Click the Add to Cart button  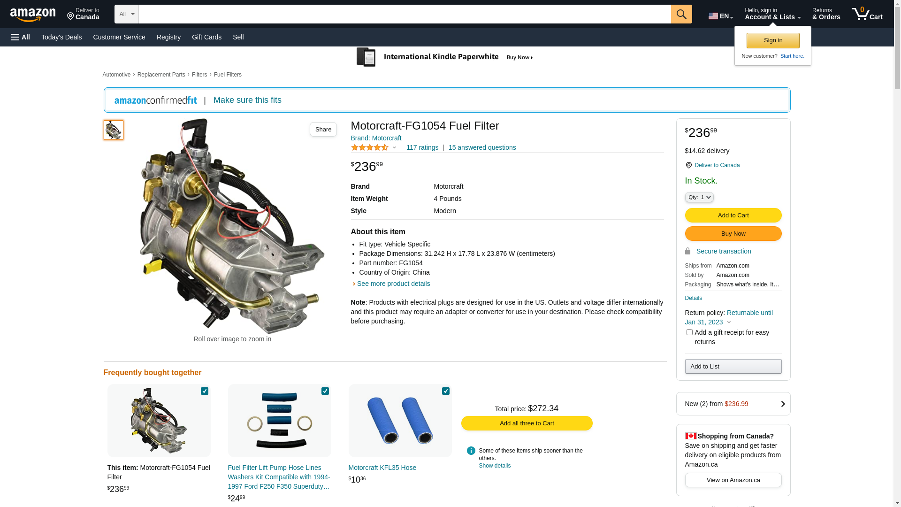(x=733, y=215)
